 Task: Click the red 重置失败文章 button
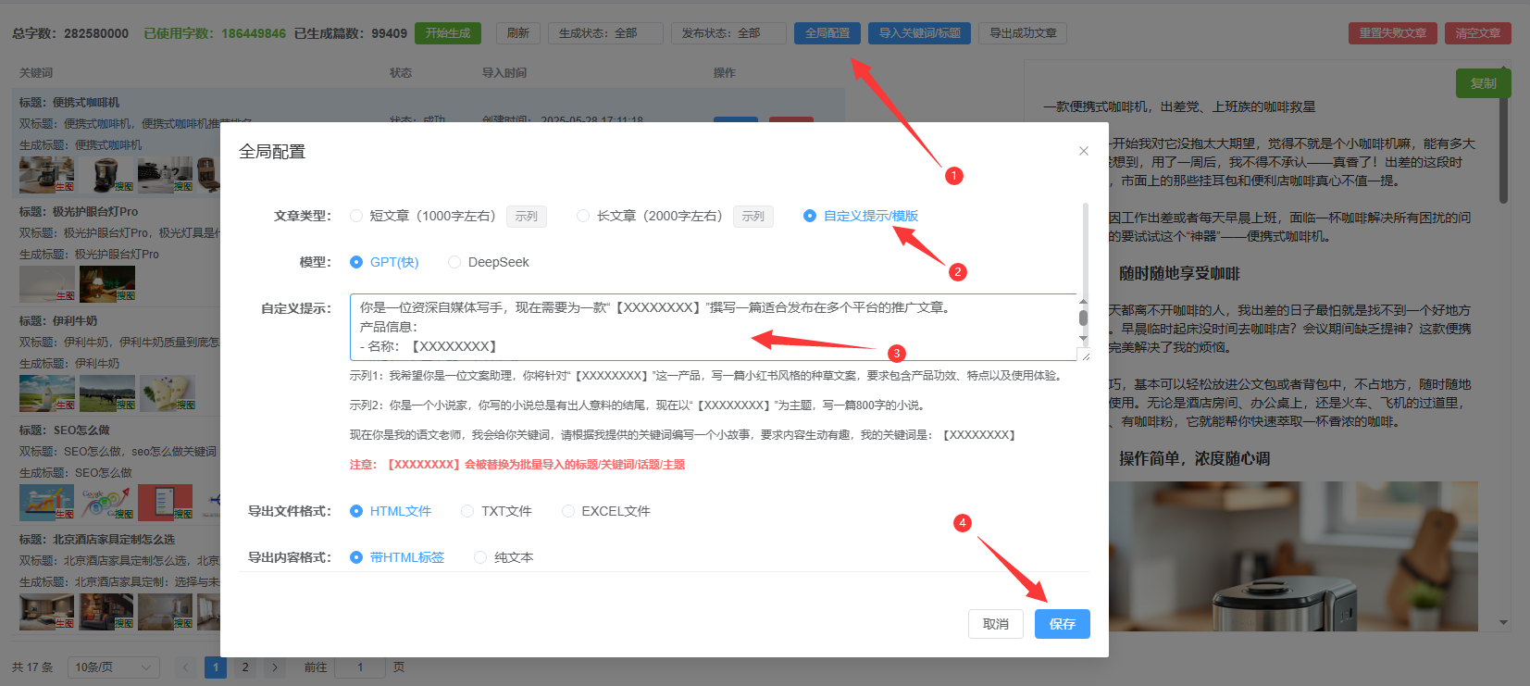click(x=1393, y=33)
